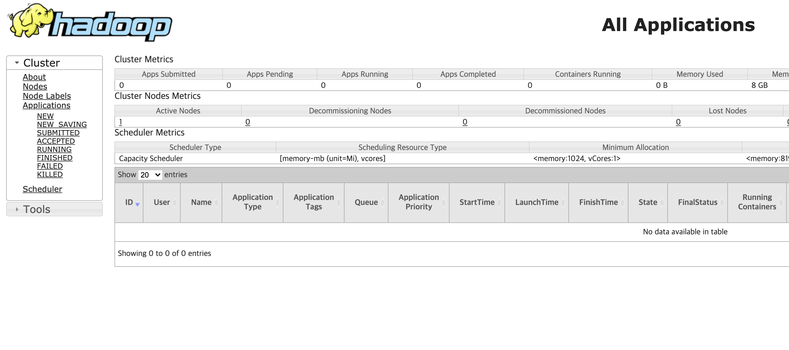Screen dimensions: 789x350
Task: Open the Show entries dropdown
Action: pyautogui.click(x=150, y=175)
